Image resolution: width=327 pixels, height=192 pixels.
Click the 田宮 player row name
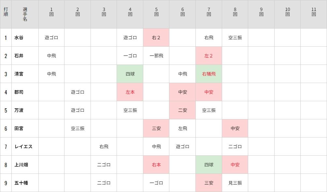click(x=19, y=128)
